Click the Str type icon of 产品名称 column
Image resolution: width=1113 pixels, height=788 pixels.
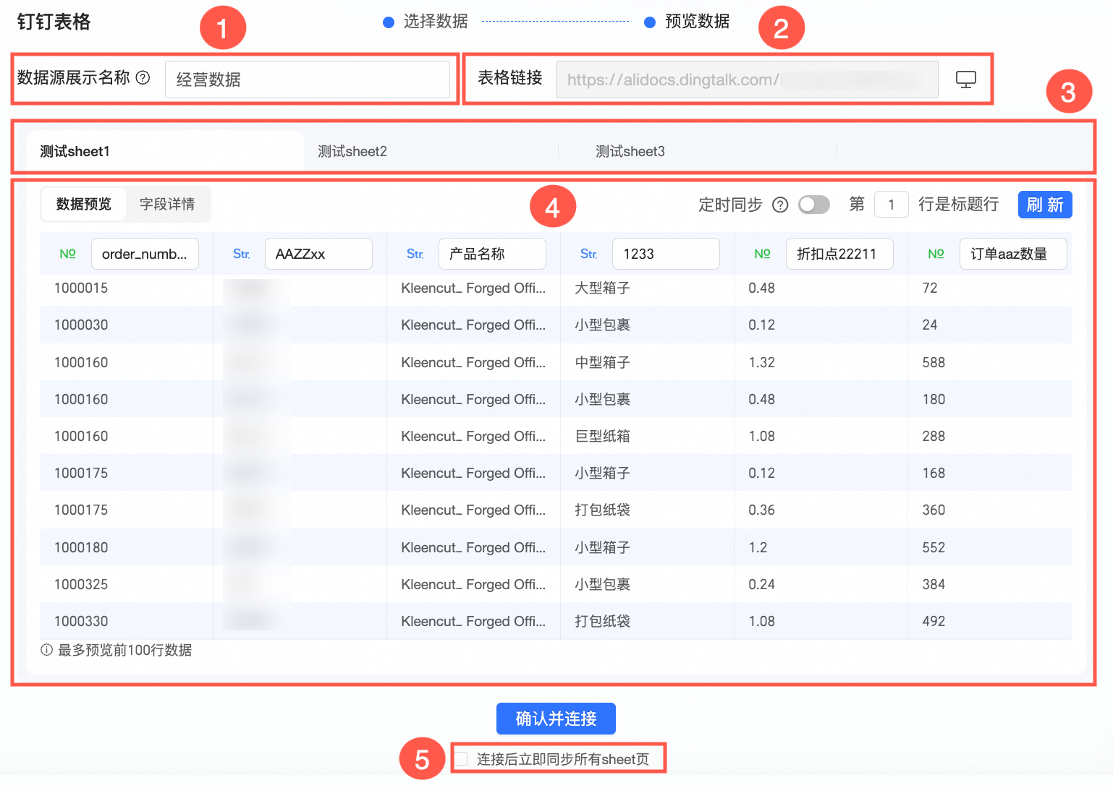pos(415,254)
